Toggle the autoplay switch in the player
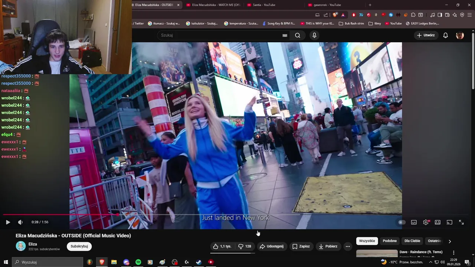Viewport: 475px width, 267px height. tap(402, 222)
